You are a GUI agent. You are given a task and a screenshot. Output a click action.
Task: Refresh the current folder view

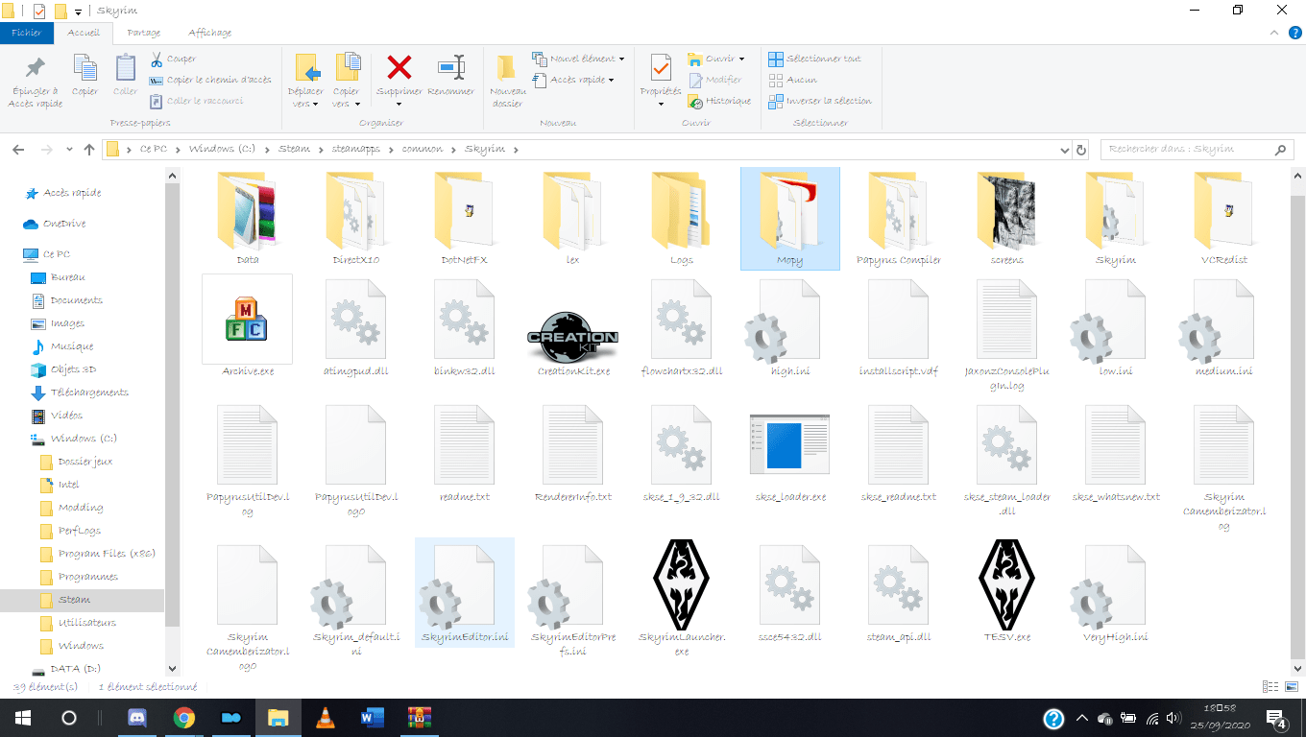pos(1081,150)
